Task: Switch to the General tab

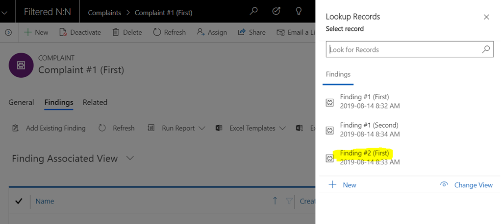Action: tap(21, 102)
